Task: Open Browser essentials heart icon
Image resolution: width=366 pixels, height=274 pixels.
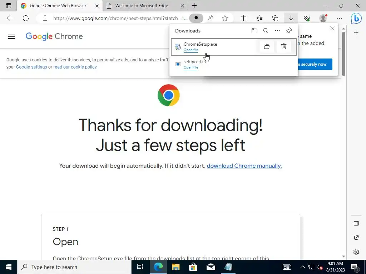Action: [307, 18]
